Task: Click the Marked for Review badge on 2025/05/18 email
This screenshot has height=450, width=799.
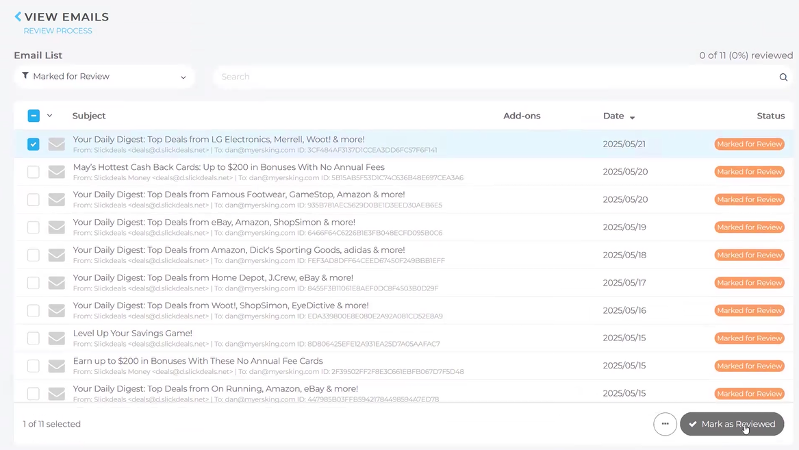Action: pos(749,255)
